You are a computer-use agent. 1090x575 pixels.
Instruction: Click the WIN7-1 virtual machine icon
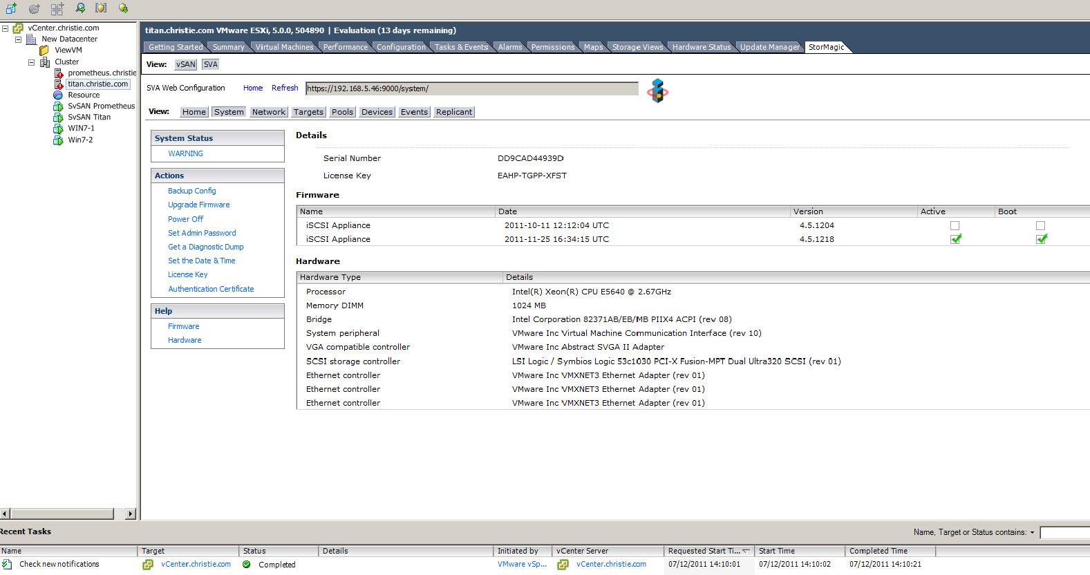pyautogui.click(x=58, y=129)
